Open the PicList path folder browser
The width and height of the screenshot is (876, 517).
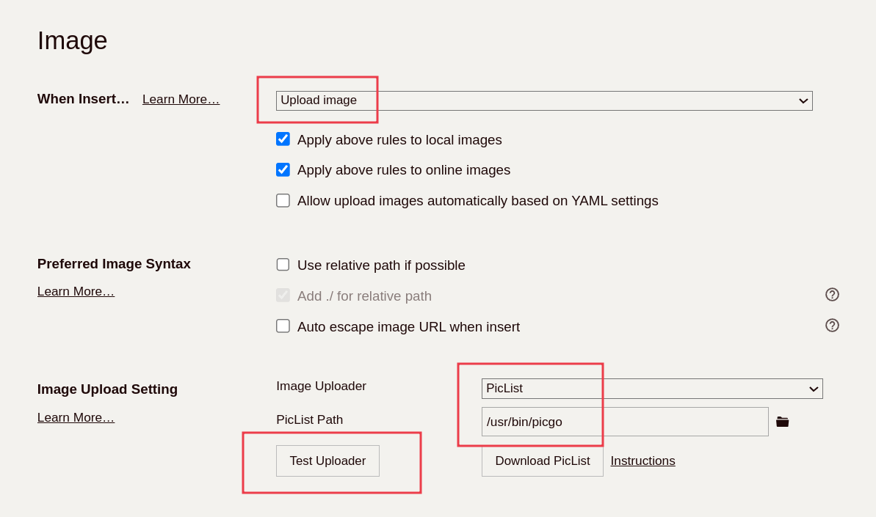pos(782,422)
